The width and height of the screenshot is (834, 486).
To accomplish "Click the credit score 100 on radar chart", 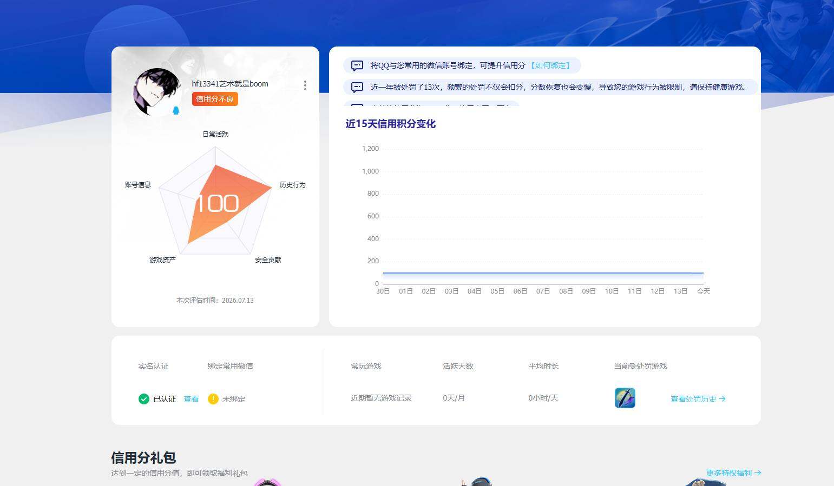I will click(x=217, y=204).
